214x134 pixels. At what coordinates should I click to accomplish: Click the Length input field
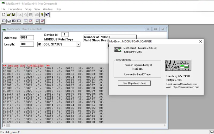pos(27,44)
